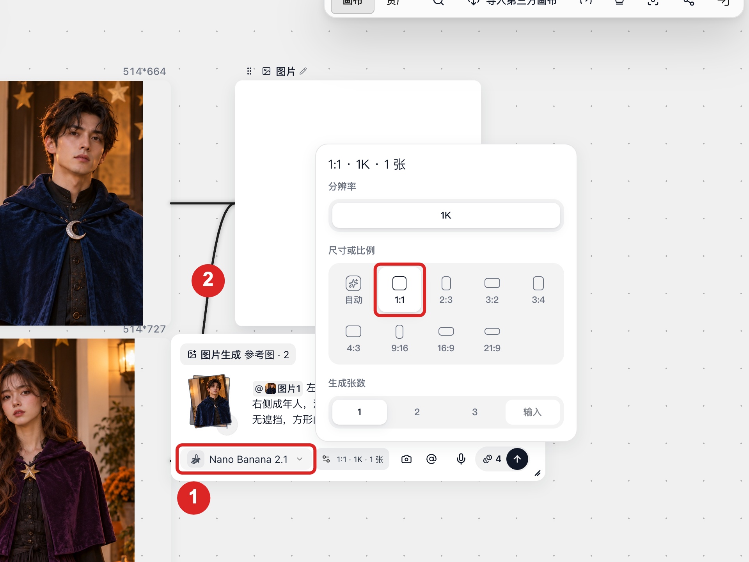Choose the 21:9 ultrawide ratio
Image resolution: width=749 pixels, height=562 pixels.
[x=492, y=338]
